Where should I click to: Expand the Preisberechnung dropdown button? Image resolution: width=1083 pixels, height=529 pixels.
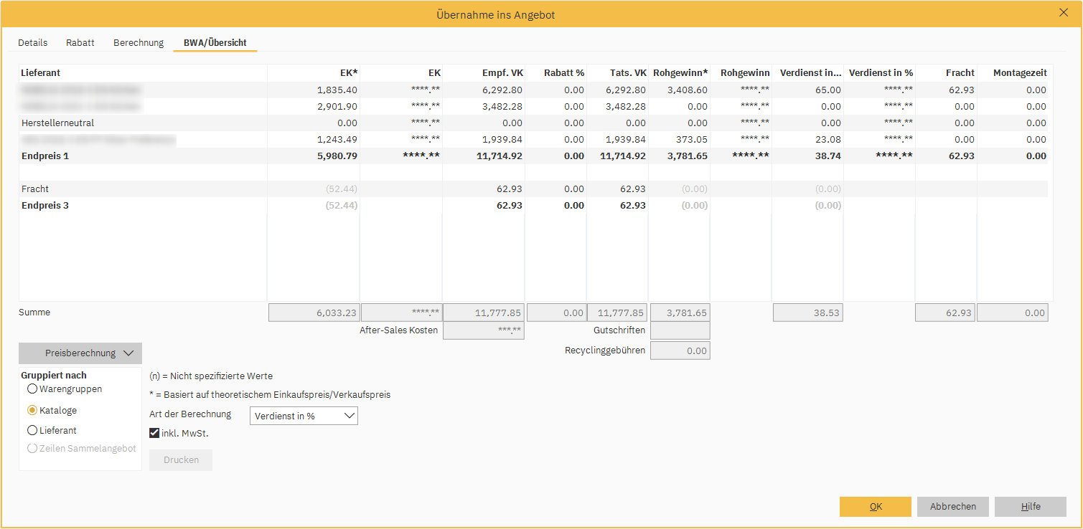tap(80, 353)
